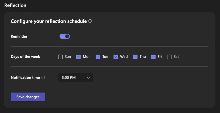Open the 5:00 PM time dropdown
The height and width of the screenshot is (113, 220).
[x=75, y=77]
